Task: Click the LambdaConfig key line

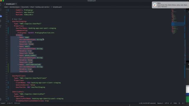Action: pos(22,31)
